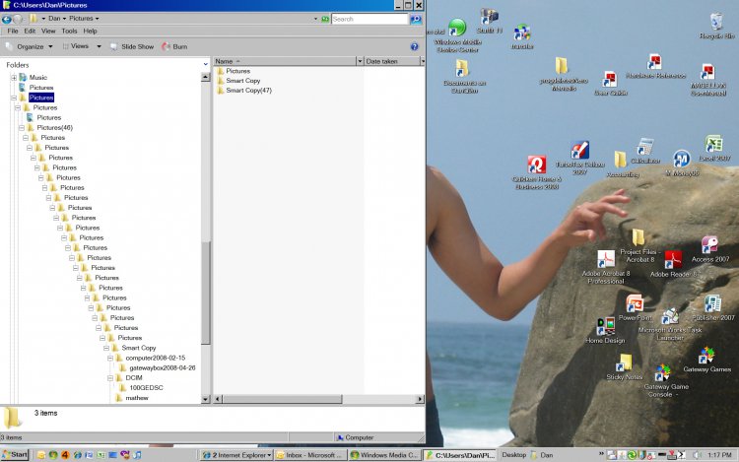Click the Dan folder on taskbar toolbar

tap(542, 455)
